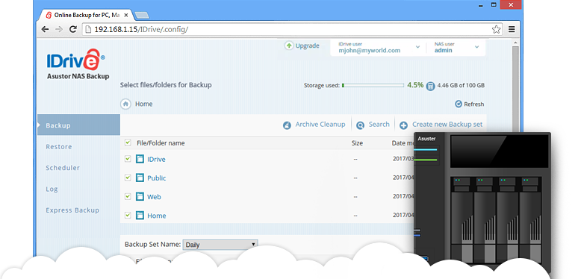
Task: Click the 4.5% storage percentage
Action: 415,85
